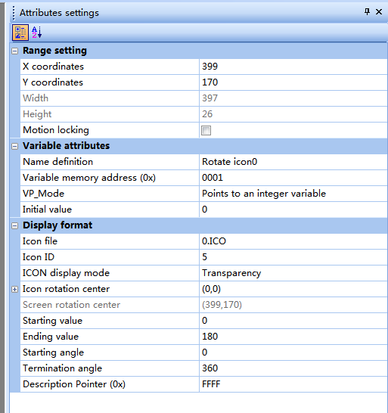Image resolution: width=388 pixels, height=413 pixels.
Task: Collapse the Variable attributes section
Action: coord(15,147)
